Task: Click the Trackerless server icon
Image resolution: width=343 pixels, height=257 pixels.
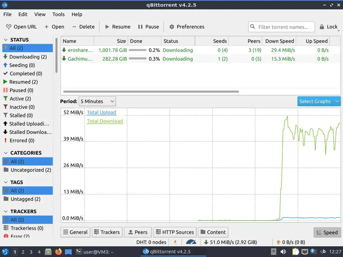Action: coord(6,228)
